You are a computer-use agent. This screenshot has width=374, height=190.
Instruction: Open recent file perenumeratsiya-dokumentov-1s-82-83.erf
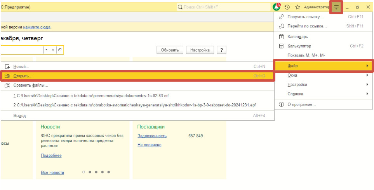click(137, 96)
